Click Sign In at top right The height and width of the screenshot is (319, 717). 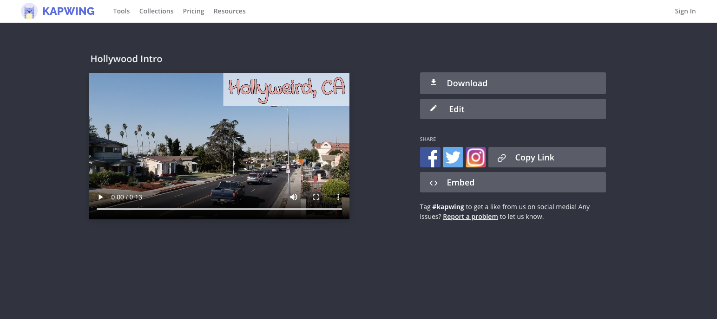point(685,11)
